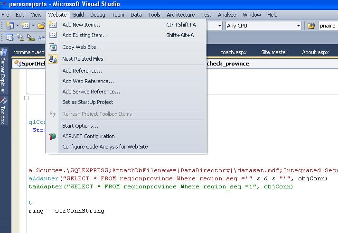Select Set as StartUp Project entry
Viewport: 338px width, 233px height.
point(126,102)
